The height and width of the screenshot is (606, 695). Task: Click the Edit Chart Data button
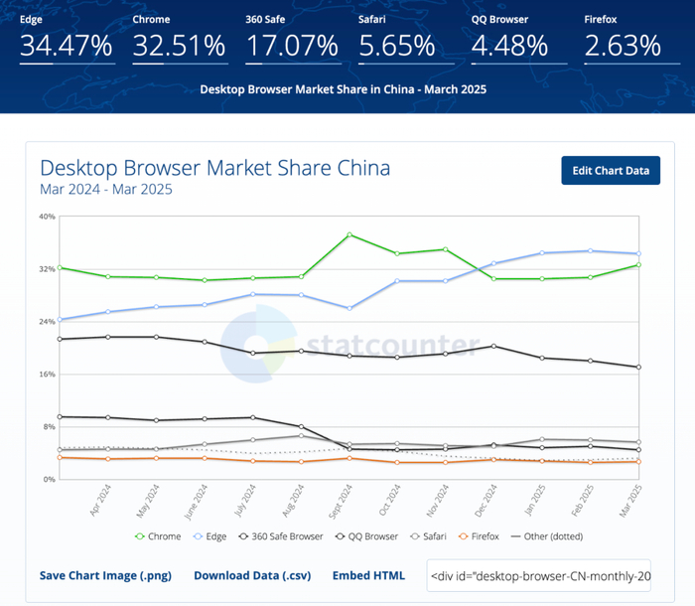611,170
